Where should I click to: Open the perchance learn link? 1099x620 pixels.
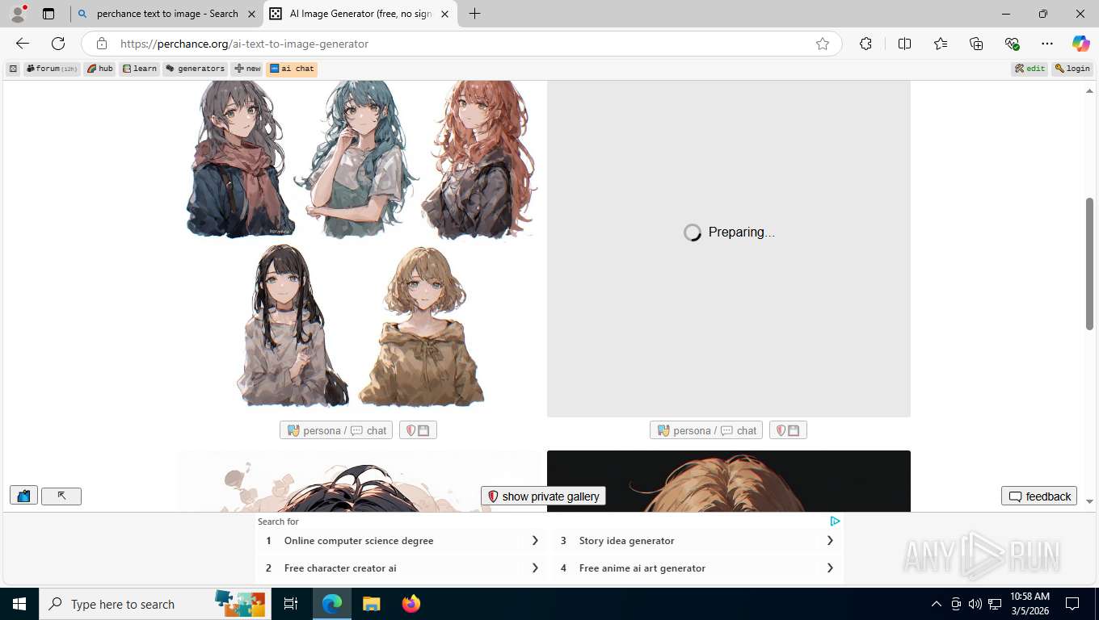[x=140, y=69]
